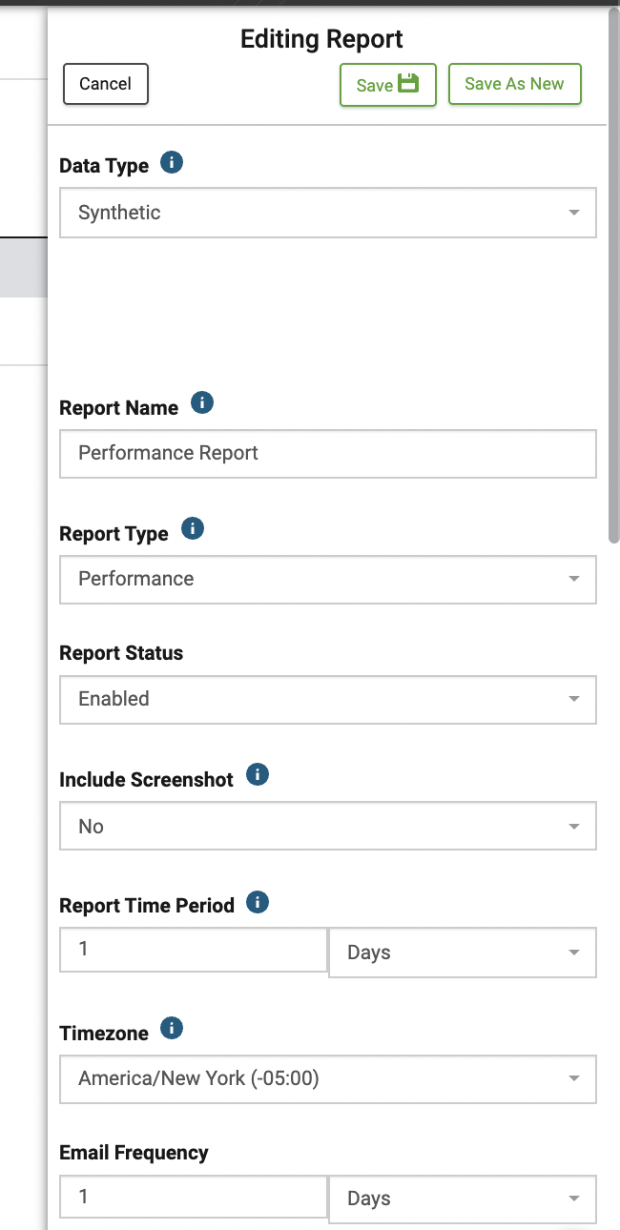Click the Email Frequency number field

pos(194,1196)
